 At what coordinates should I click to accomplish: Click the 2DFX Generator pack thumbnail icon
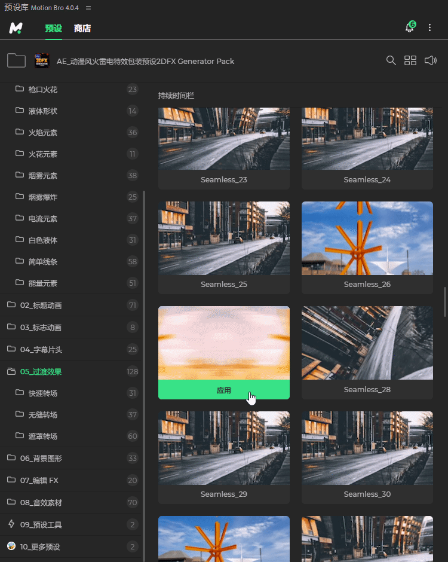pyautogui.click(x=42, y=60)
